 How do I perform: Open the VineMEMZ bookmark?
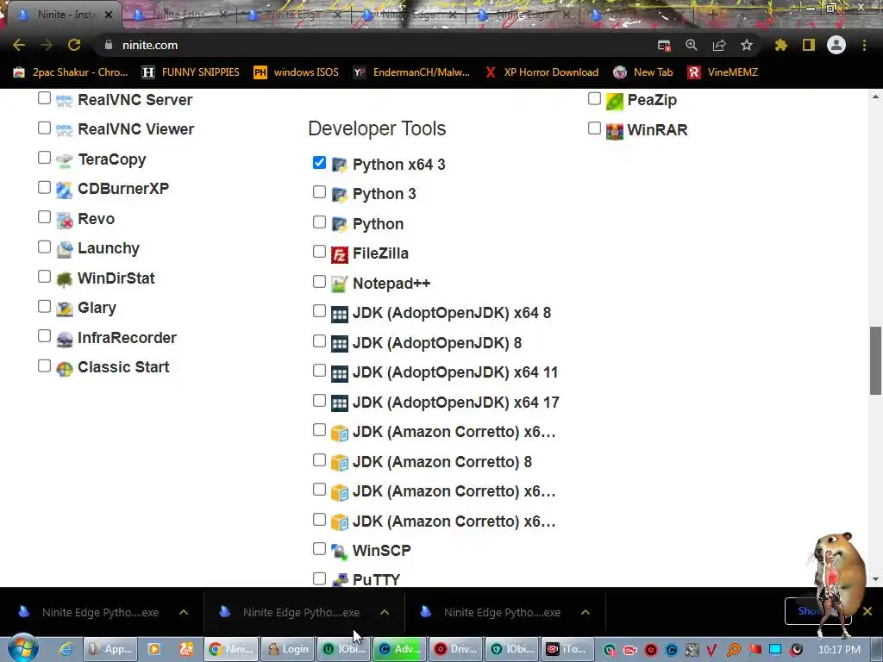723,72
